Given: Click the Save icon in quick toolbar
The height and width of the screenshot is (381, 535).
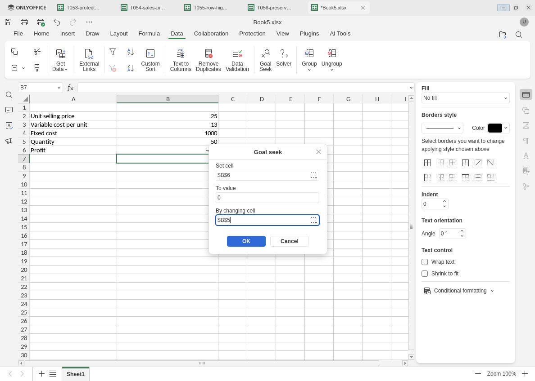Looking at the screenshot, I should point(8,22).
